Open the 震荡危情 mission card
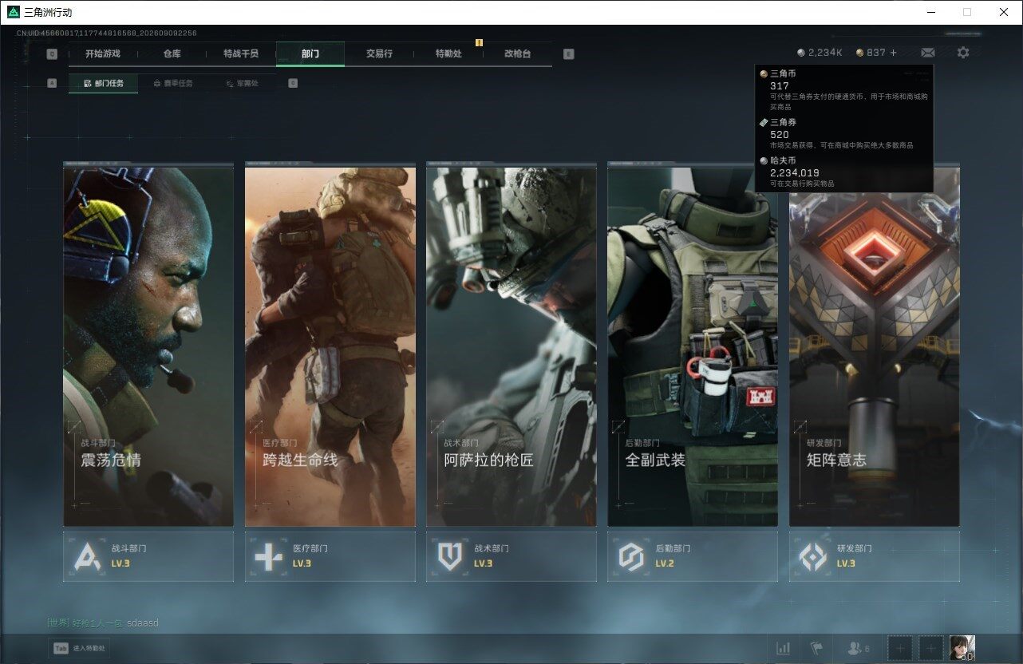Viewport: 1023px width, 664px height. pyautogui.click(x=148, y=346)
